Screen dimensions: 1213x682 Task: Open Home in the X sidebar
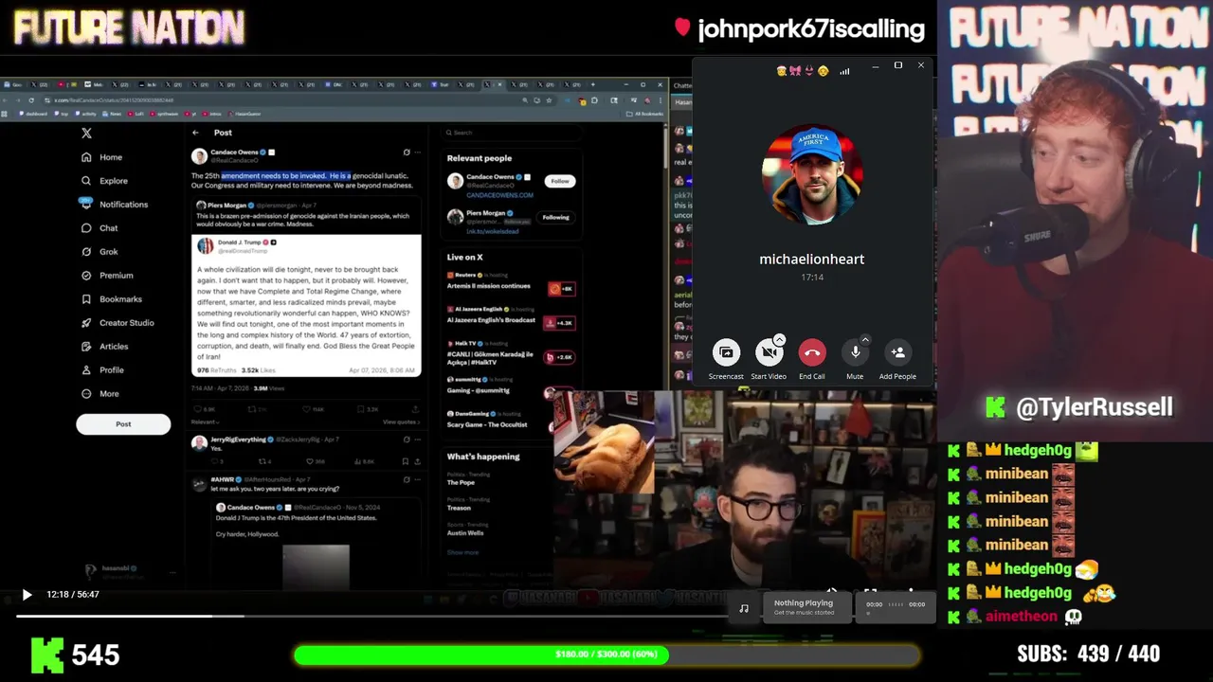(x=102, y=157)
